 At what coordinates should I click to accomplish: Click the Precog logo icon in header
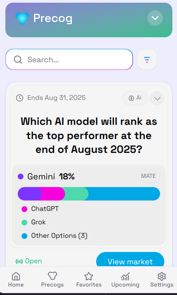pyautogui.click(x=22, y=18)
